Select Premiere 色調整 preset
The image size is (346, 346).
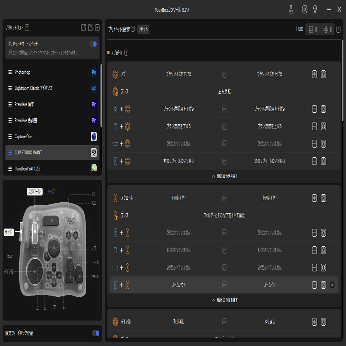pyautogui.click(x=52, y=120)
